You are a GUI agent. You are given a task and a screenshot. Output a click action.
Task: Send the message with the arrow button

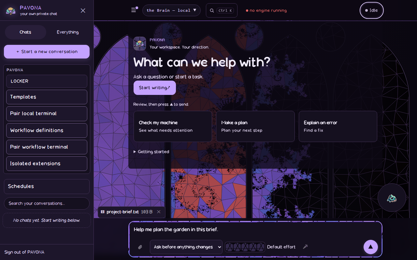371,247
